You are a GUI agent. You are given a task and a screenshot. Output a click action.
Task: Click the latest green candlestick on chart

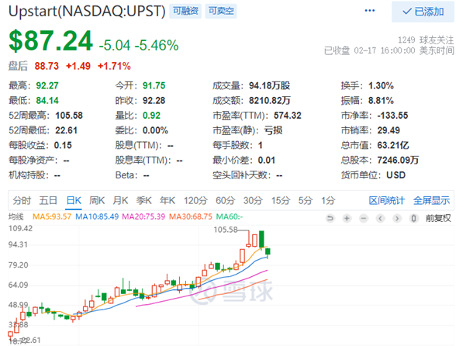[x=268, y=252]
